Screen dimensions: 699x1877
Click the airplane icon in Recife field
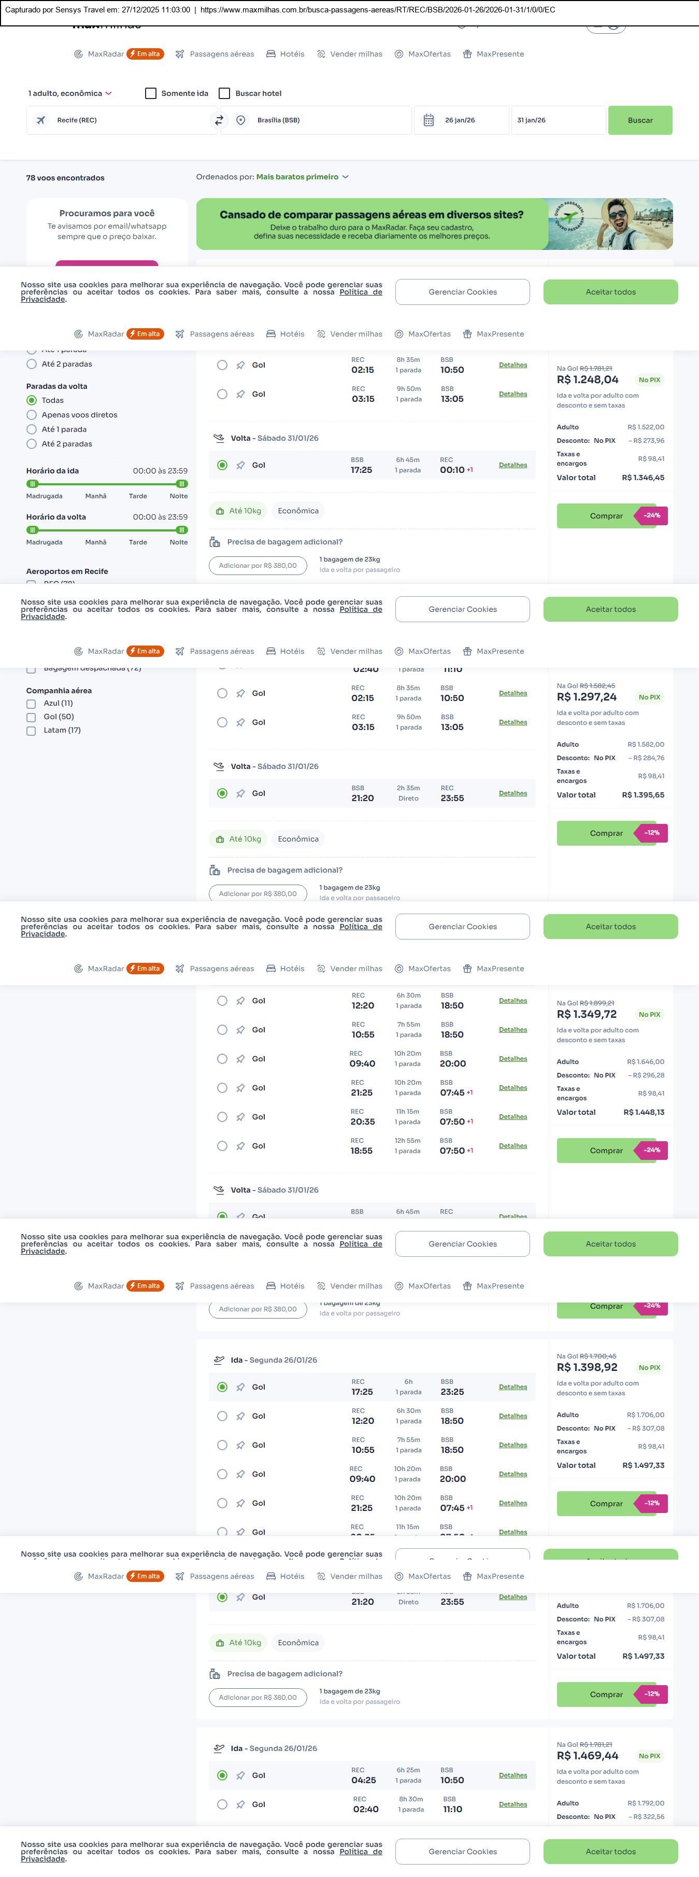tap(41, 120)
